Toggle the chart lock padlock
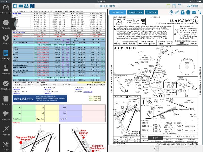Image resolution: width=203 pixels, height=152 pixels. click(x=183, y=12)
